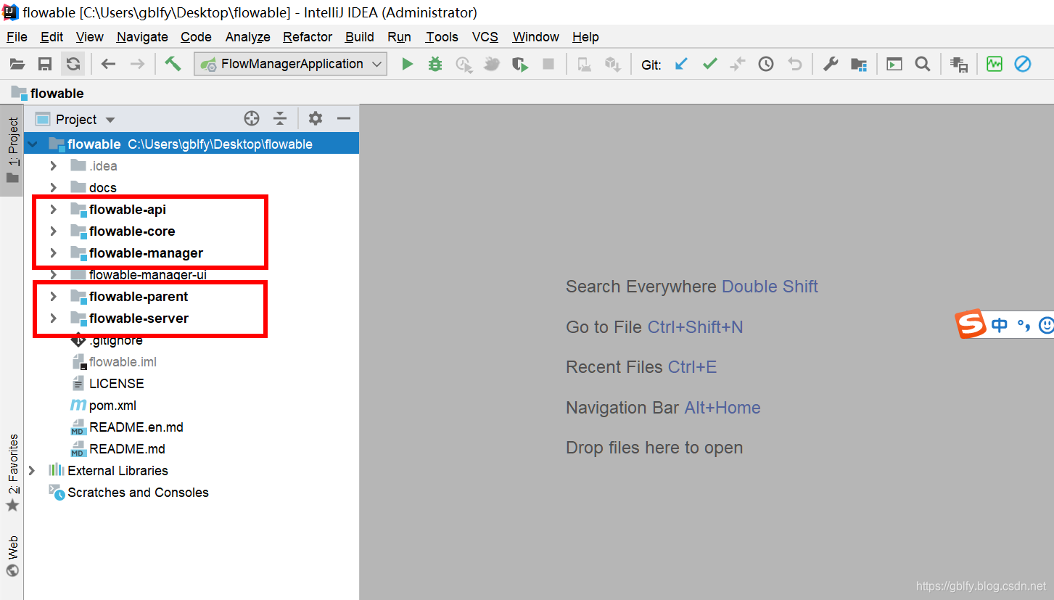The height and width of the screenshot is (600, 1054).
Task: Click the Run Anything terminal-window icon
Action: tap(894, 65)
